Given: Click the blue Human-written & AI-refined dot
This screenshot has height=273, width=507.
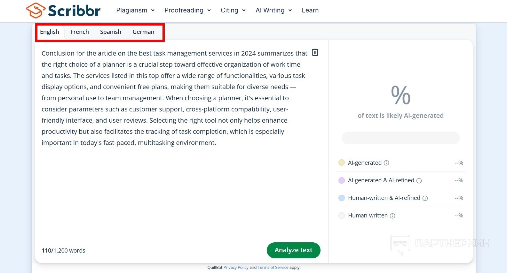Looking at the screenshot, I should pos(342,198).
